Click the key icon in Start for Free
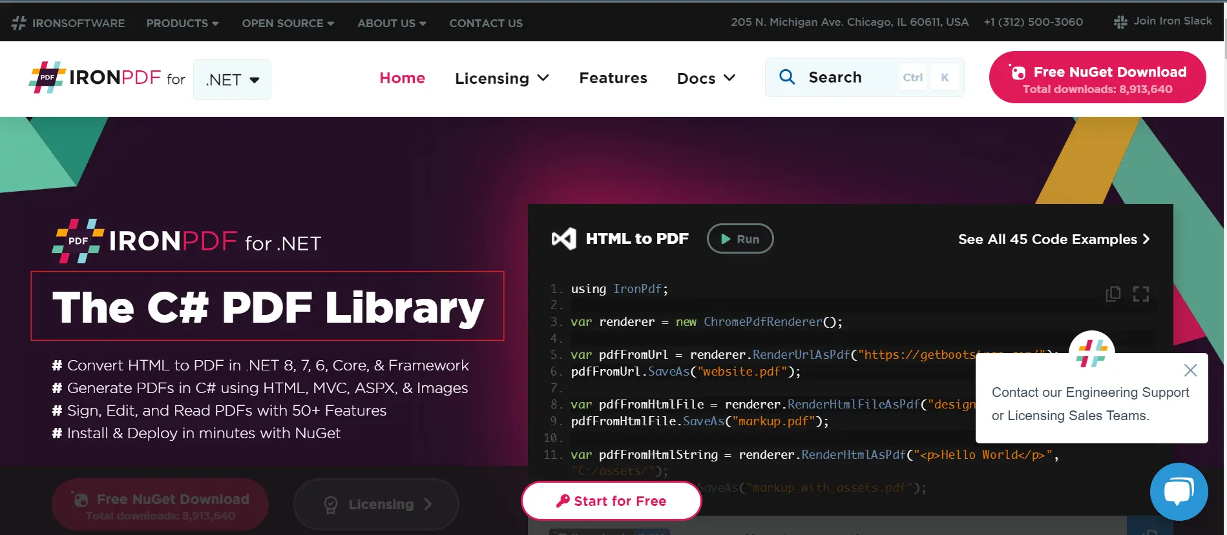1227x535 pixels. 563,501
